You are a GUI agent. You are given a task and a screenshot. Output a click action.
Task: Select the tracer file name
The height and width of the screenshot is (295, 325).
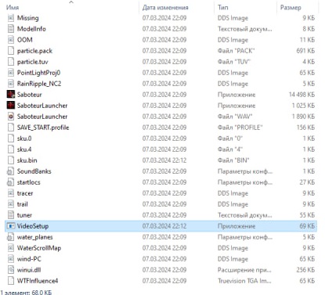[25, 193]
